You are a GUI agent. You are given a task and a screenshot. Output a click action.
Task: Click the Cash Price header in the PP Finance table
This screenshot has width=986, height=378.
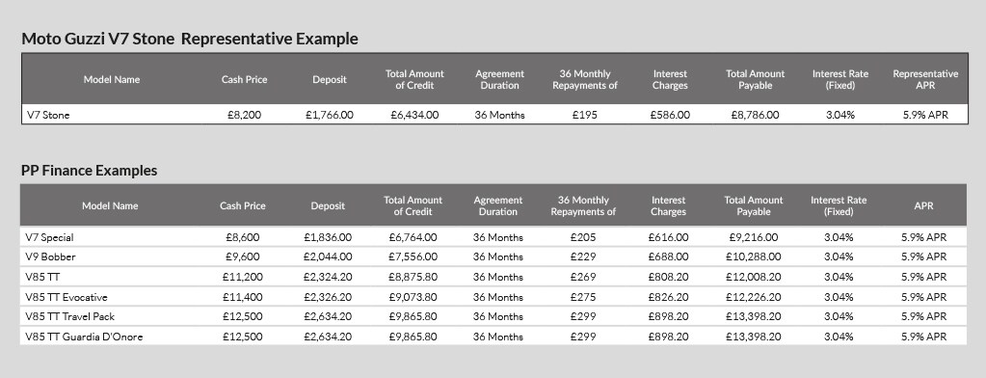point(243,205)
